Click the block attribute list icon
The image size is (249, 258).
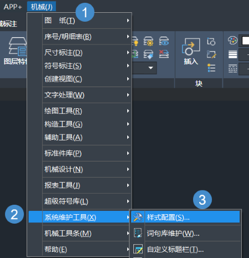pos(211,68)
